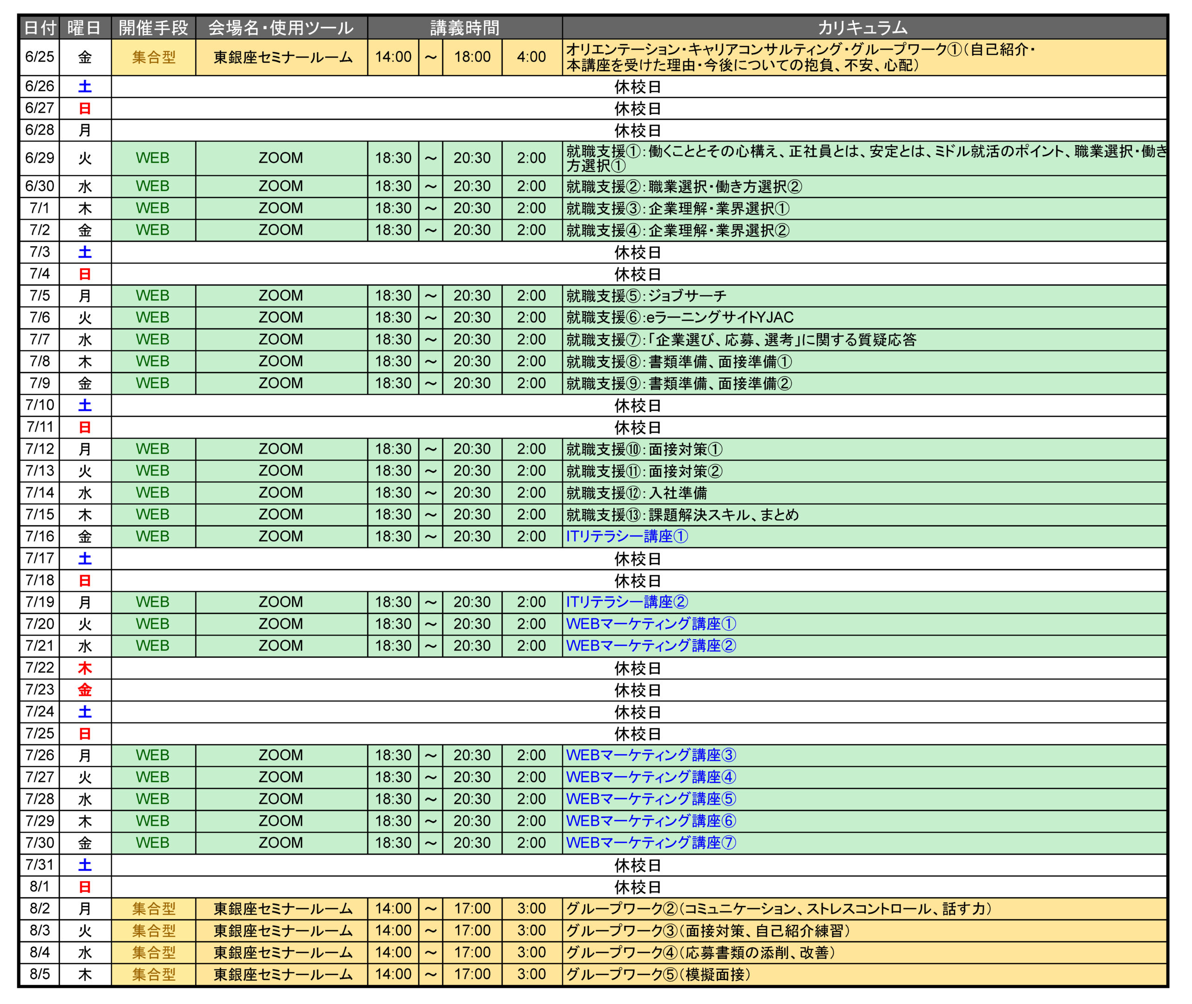Click 休校日 in the 8/1 row

click(638, 887)
